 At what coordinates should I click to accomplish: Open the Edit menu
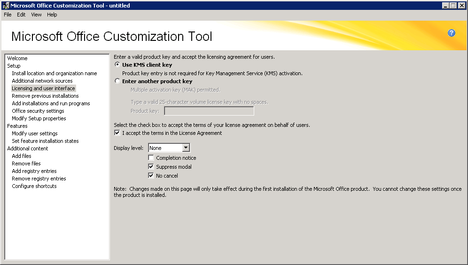pyautogui.click(x=21, y=15)
